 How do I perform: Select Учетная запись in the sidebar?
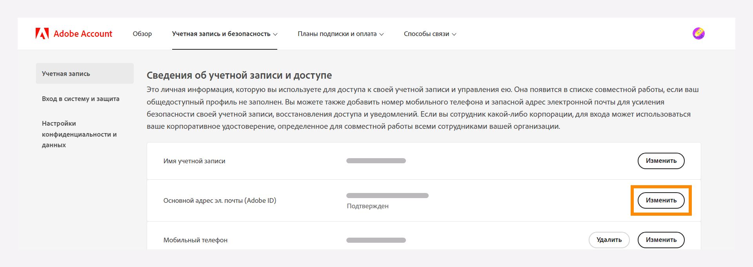point(66,73)
